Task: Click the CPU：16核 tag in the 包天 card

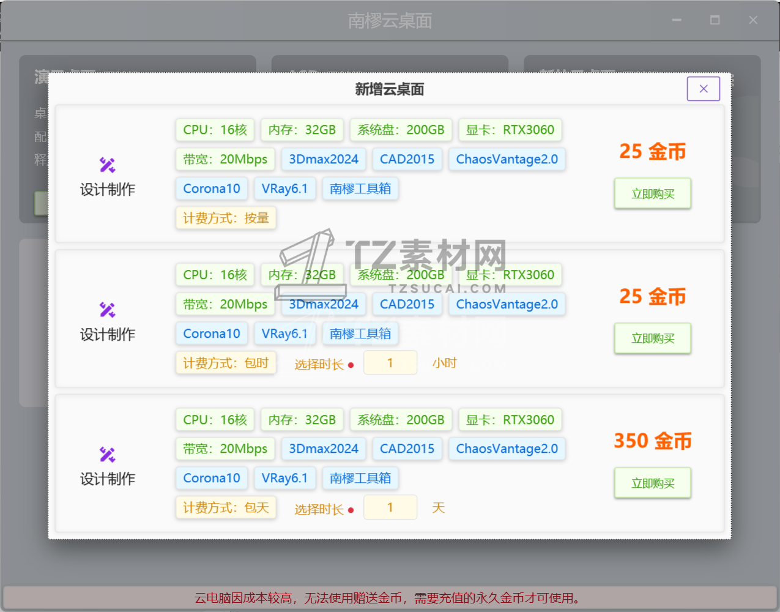Action: (215, 420)
